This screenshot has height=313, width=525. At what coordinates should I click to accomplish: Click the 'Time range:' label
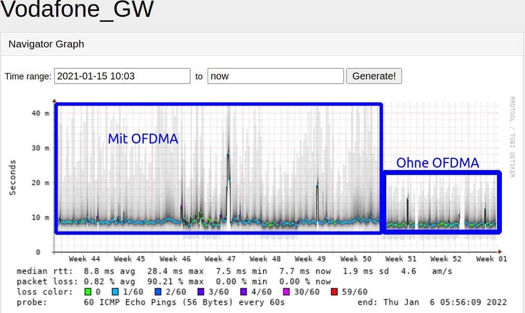[28, 76]
